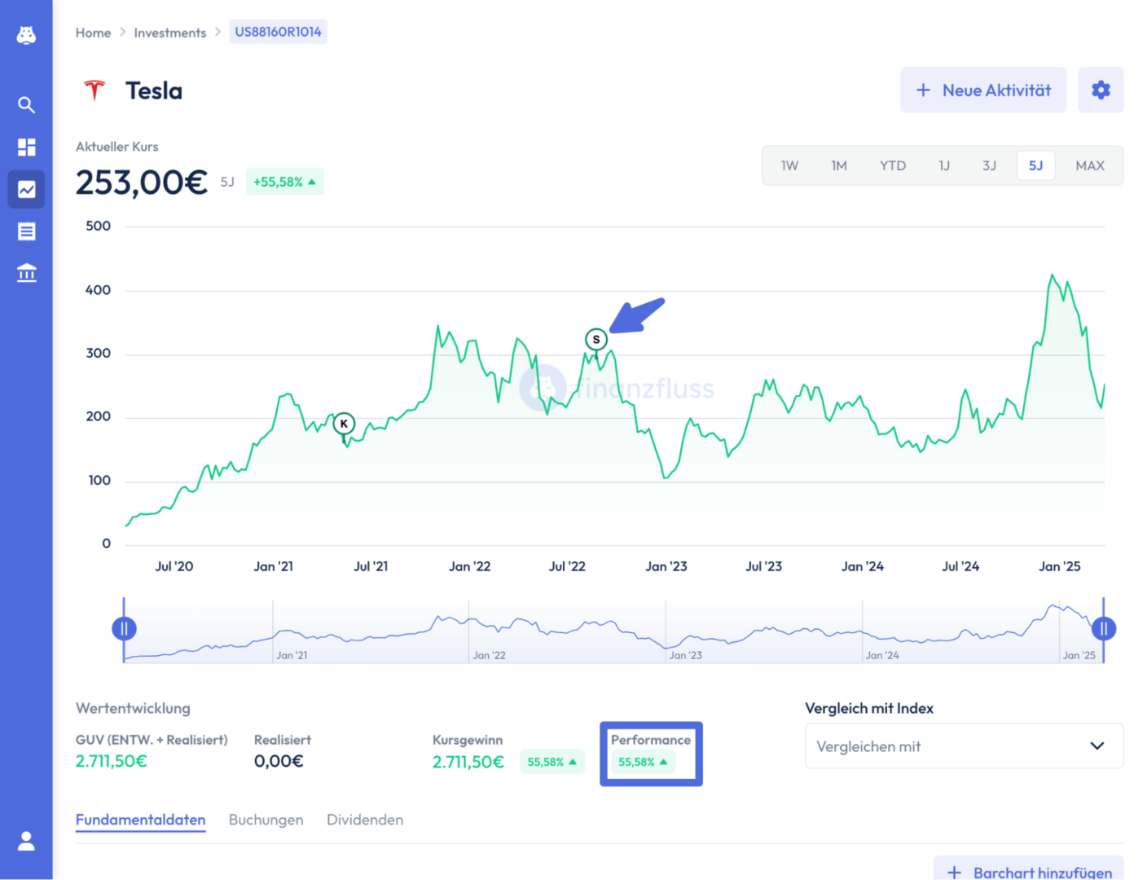Click the Jan '23 chart axis label

click(666, 566)
